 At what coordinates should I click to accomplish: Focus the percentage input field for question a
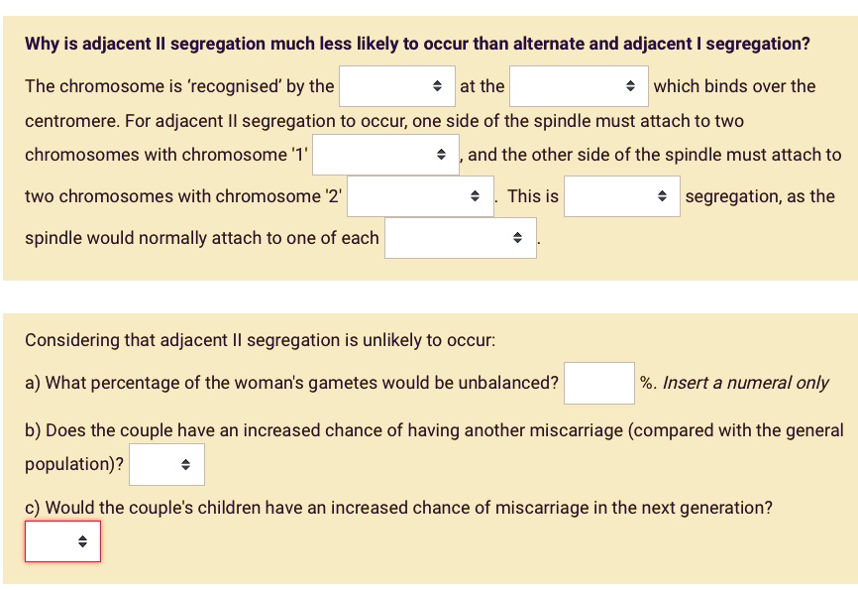click(598, 383)
